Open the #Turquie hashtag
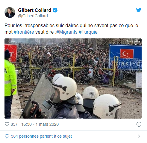The width and height of the screenshot is (147, 143). [88, 32]
